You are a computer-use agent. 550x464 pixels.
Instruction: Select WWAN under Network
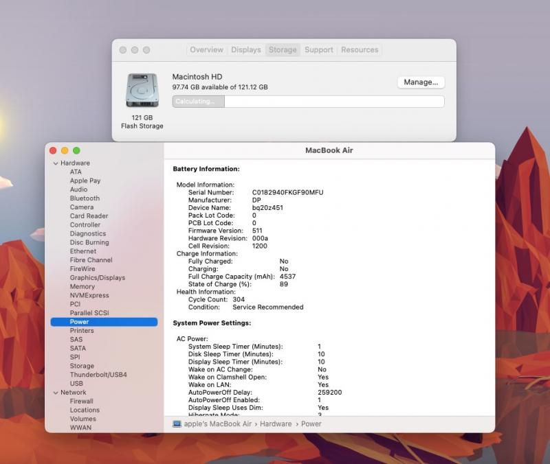click(80, 427)
